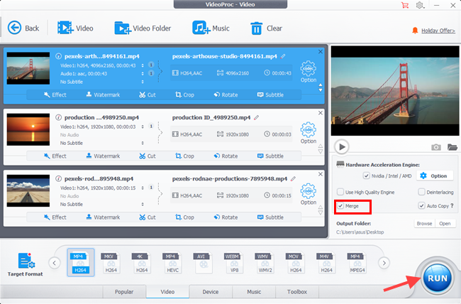Open the Holiday Offer link
Screen dimensions: 461x304
click(438, 31)
